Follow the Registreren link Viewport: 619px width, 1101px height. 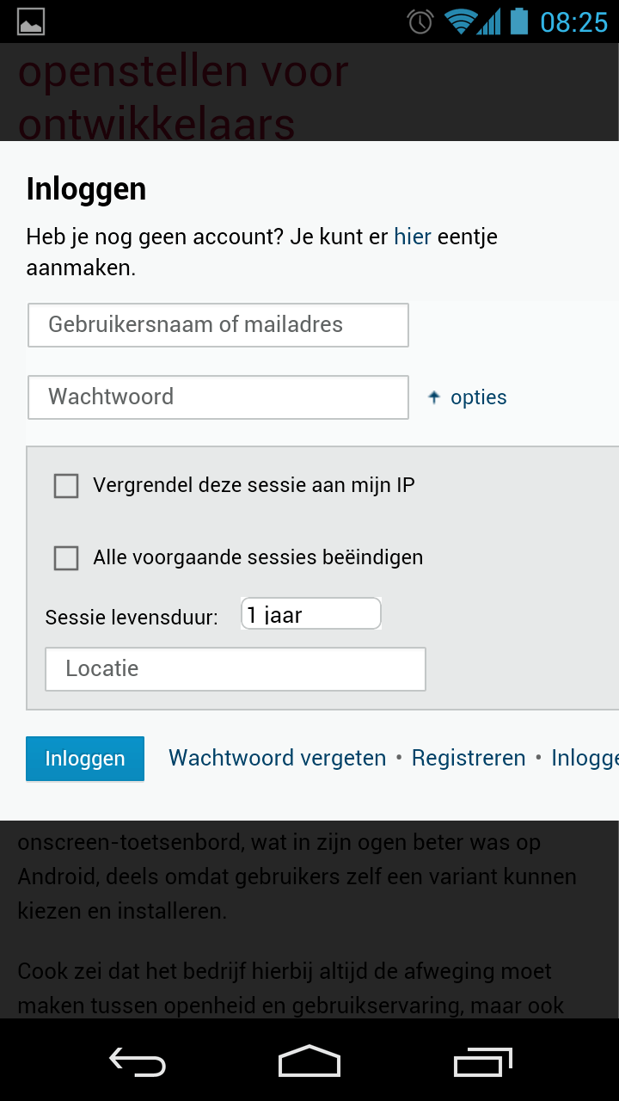point(469,758)
